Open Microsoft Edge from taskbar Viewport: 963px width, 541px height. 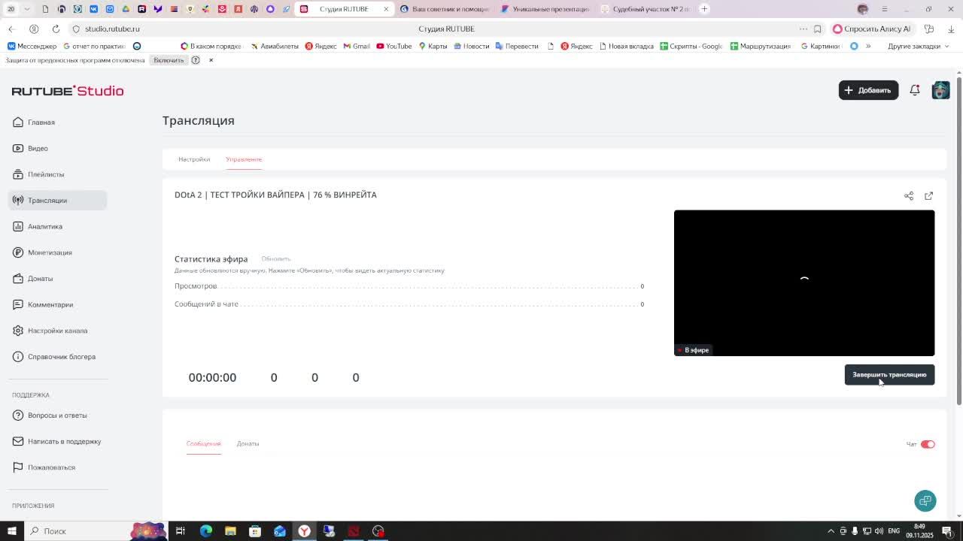(205, 531)
